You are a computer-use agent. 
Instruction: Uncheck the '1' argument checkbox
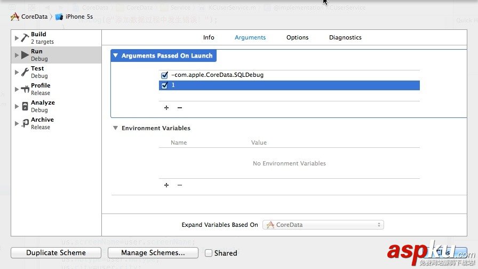click(164, 85)
